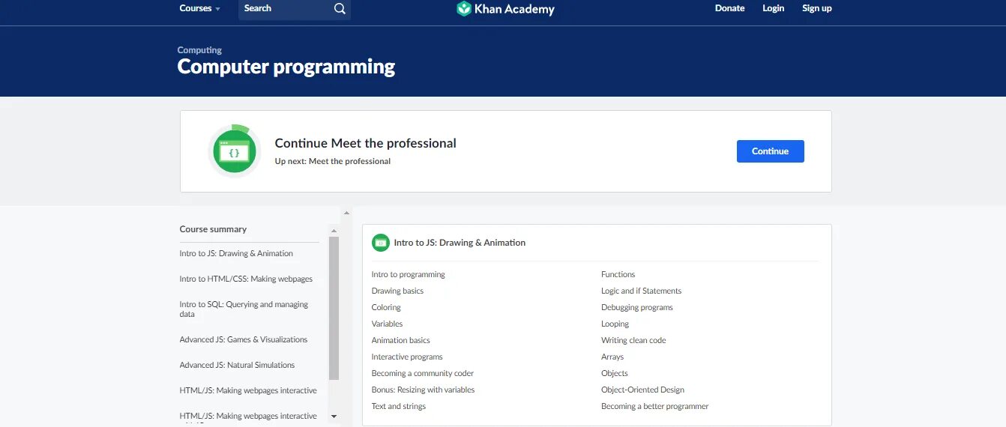The height and width of the screenshot is (427, 1006).
Task: Open the Variables lesson
Action: pyautogui.click(x=387, y=324)
